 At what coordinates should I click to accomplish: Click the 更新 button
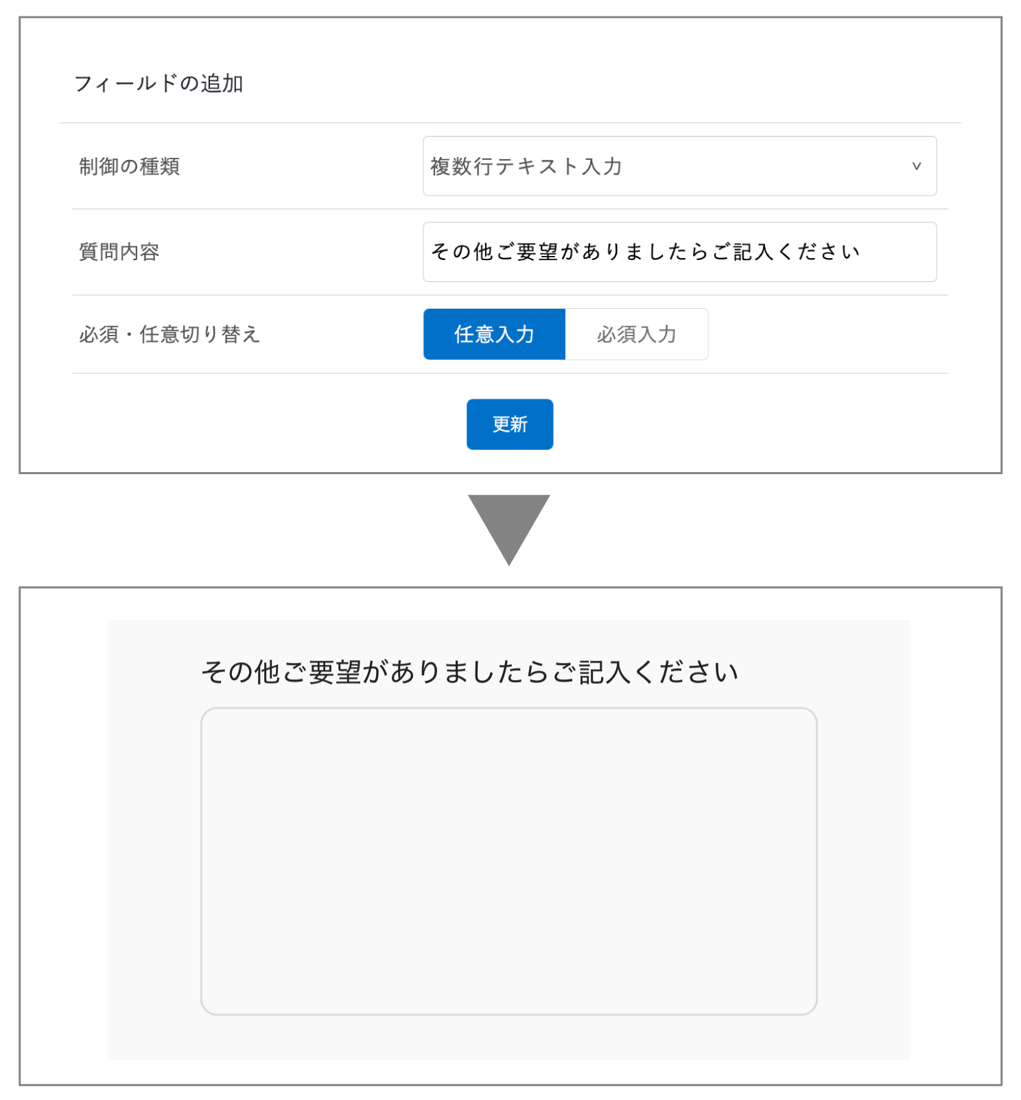tap(510, 424)
